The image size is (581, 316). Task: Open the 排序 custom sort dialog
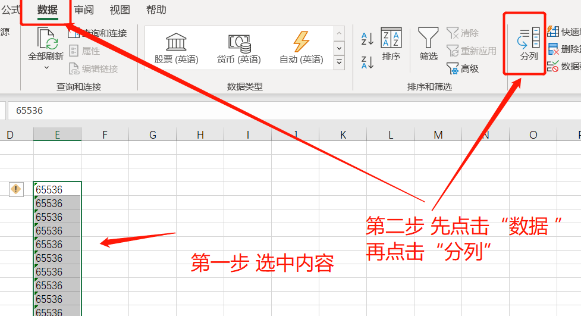pos(391,44)
